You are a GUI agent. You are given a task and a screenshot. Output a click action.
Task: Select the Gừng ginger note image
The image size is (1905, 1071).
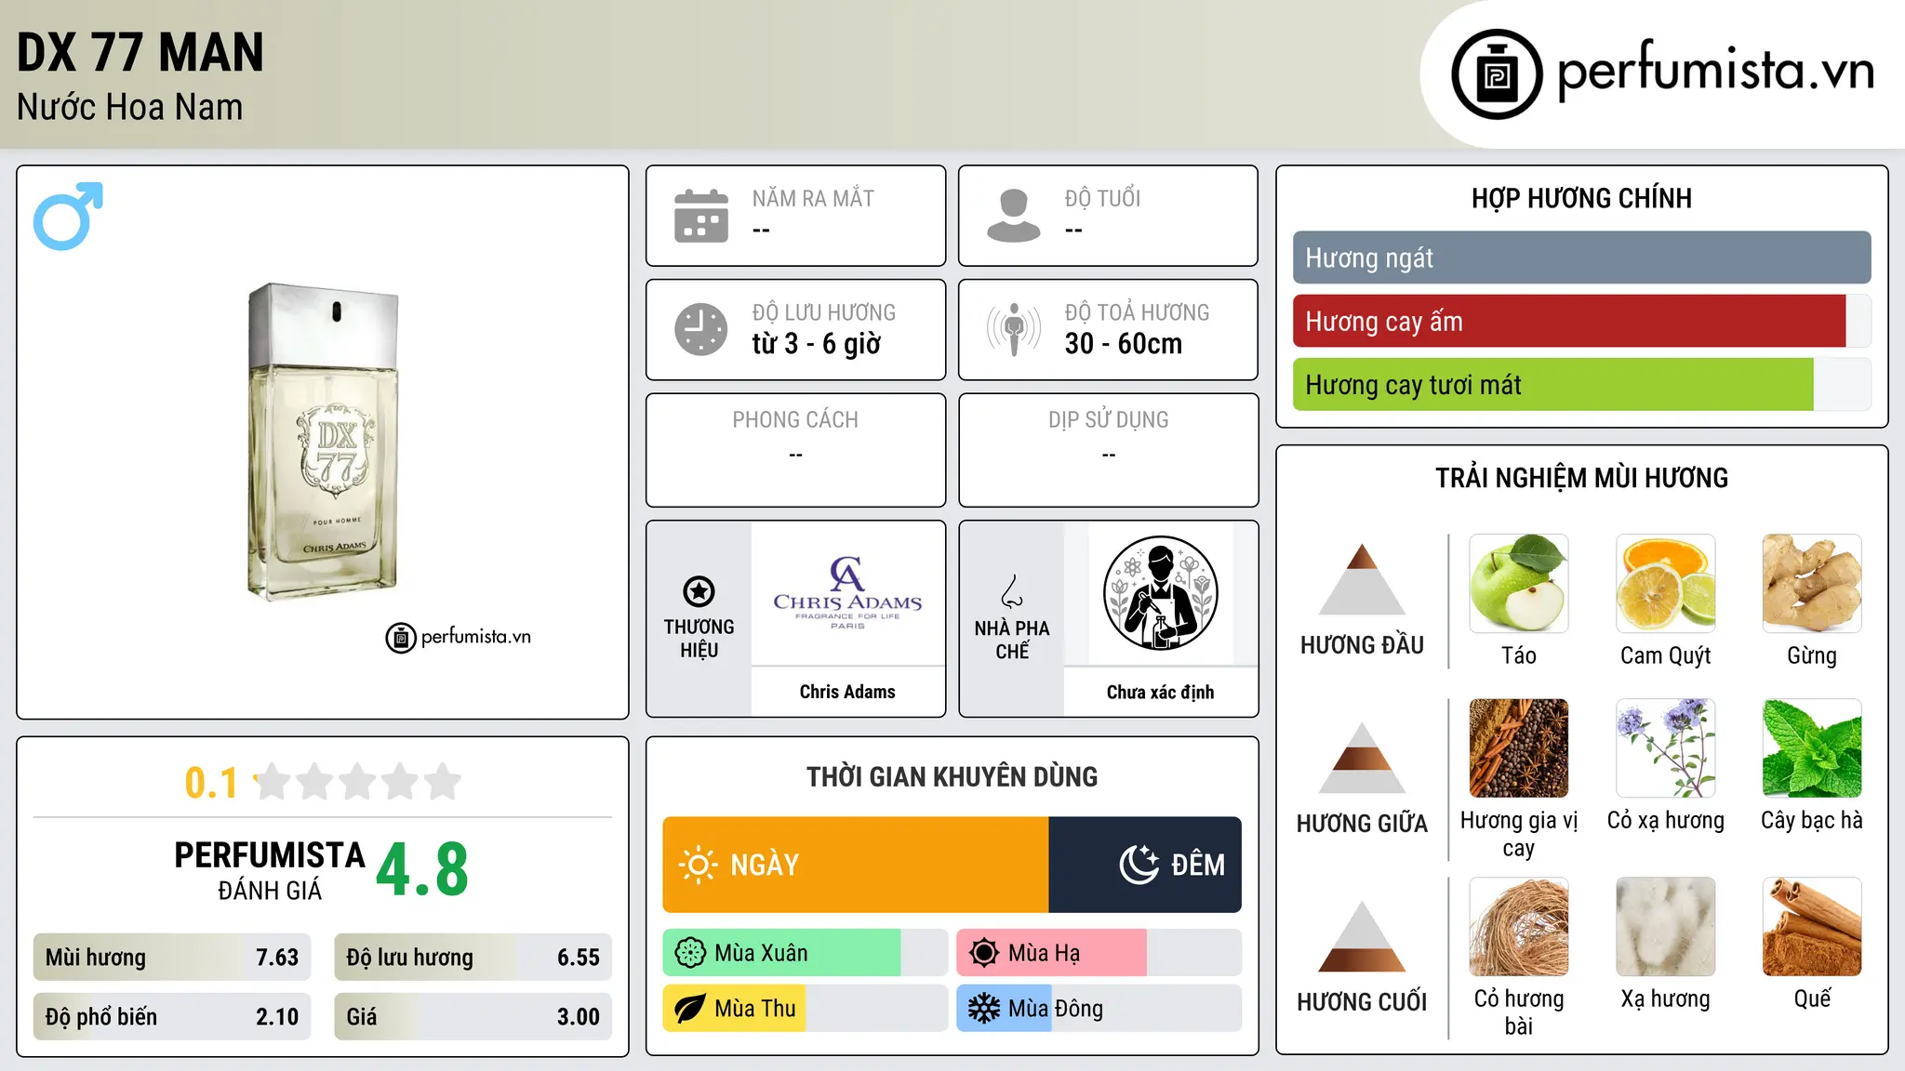[x=1812, y=583]
